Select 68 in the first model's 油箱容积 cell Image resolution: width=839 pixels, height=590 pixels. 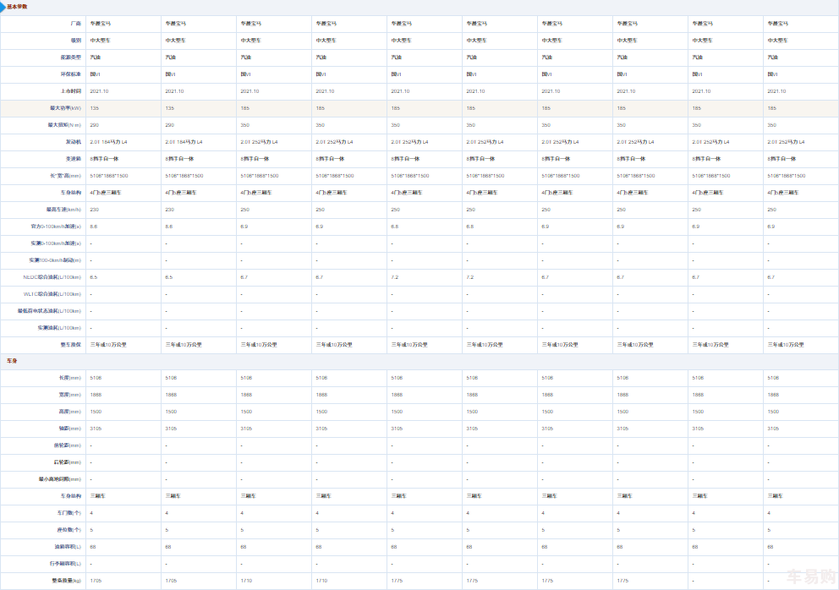pos(93,547)
